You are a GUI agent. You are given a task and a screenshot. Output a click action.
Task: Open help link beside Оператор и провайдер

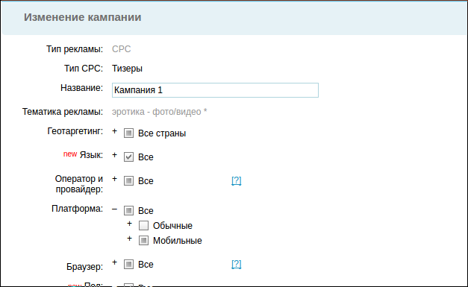pos(237,180)
